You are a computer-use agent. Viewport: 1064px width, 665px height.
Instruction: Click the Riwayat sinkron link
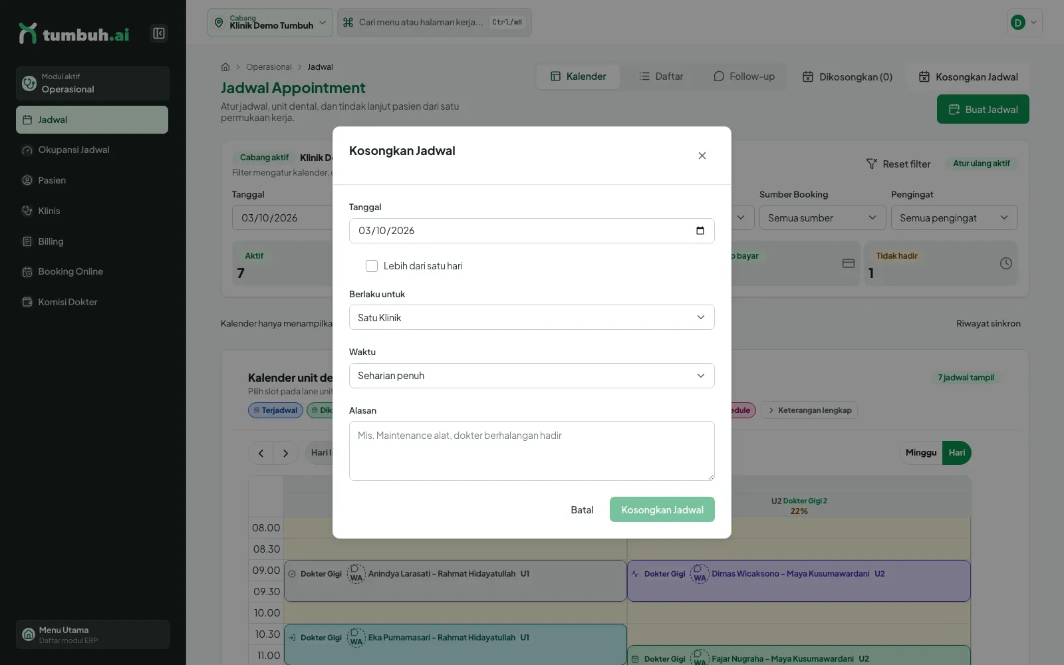(x=988, y=324)
